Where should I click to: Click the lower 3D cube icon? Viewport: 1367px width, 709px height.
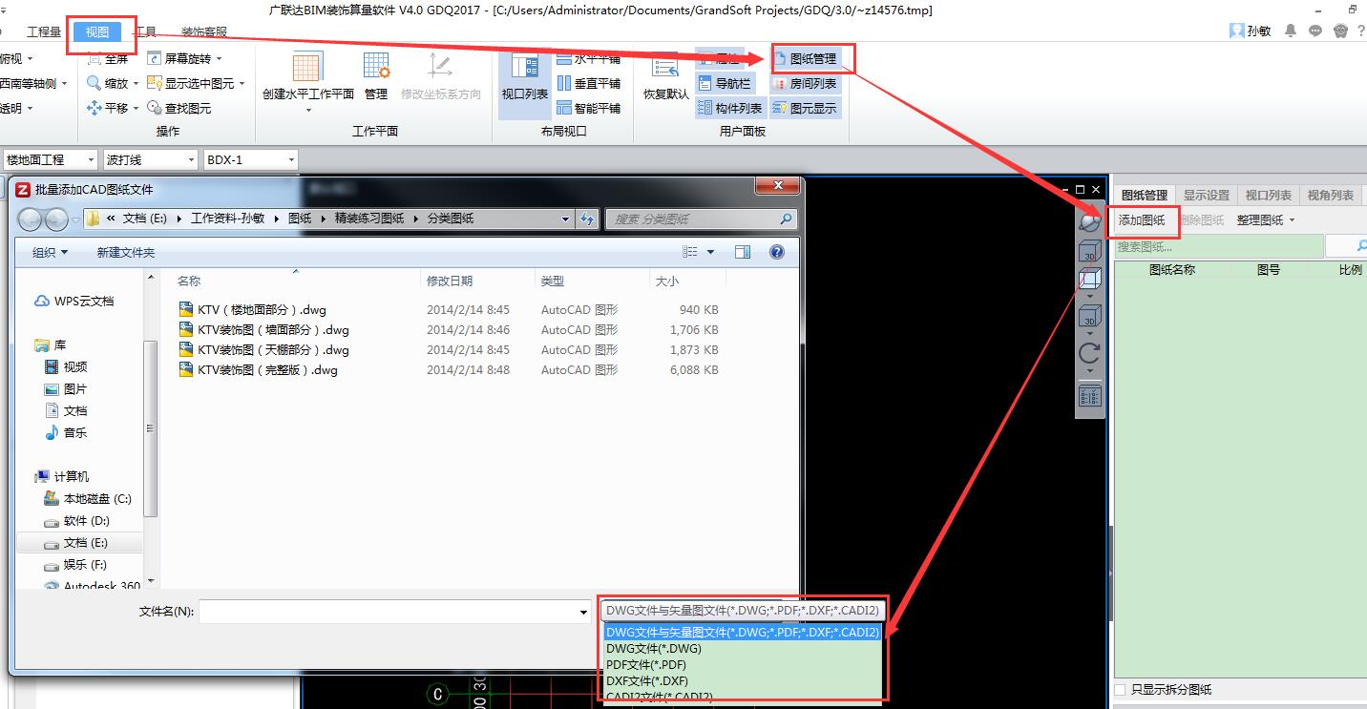click(x=1090, y=316)
